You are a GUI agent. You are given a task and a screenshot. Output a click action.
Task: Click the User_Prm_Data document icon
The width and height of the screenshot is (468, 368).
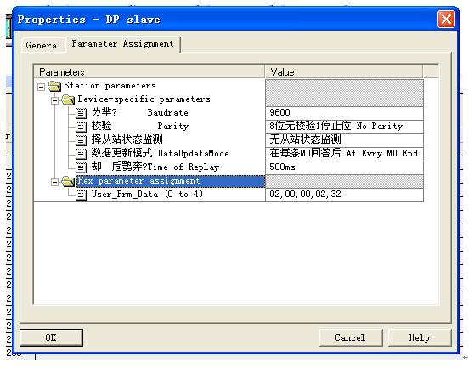click(x=81, y=195)
